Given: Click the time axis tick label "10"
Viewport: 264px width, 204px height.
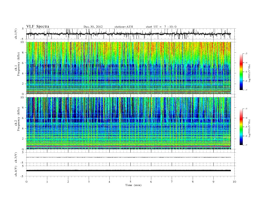Looking at the screenshot, I should [234, 182].
